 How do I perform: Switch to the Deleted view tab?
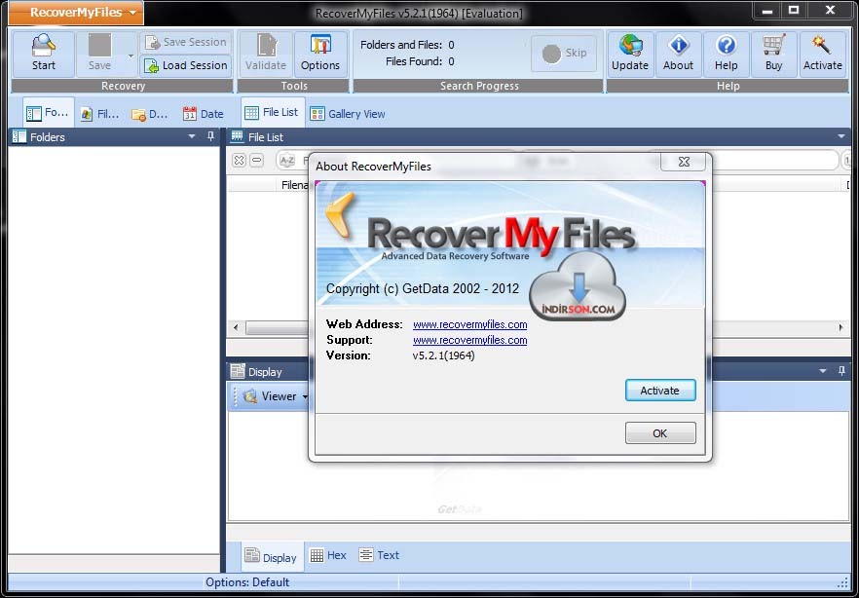[150, 114]
